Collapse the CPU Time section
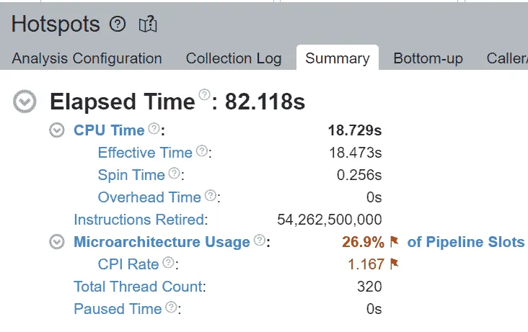The width and height of the screenshot is (528, 332). pyautogui.click(x=57, y=130)
